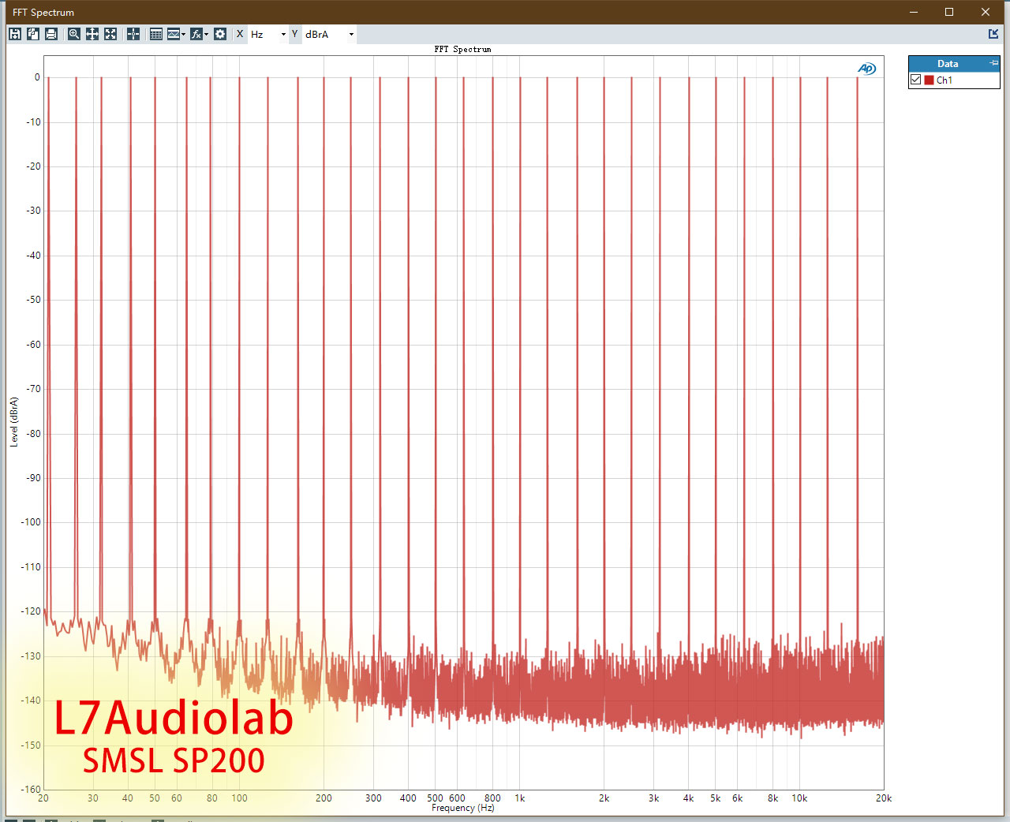Click the FFT Spectrum graph title

coord(462,49)
